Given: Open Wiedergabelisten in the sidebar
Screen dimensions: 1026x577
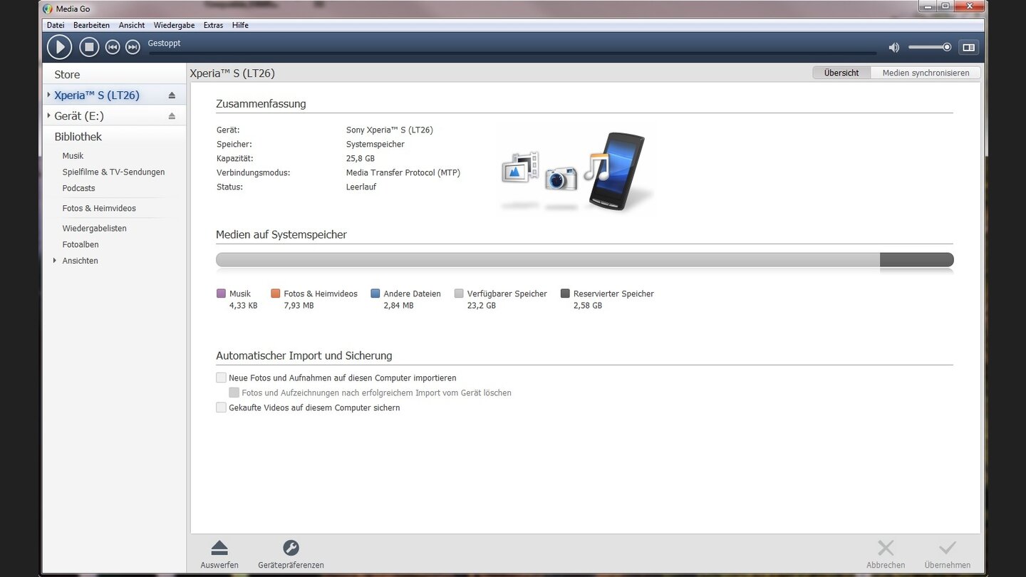Looking at the screenshot, I should (x=94, y=228).
